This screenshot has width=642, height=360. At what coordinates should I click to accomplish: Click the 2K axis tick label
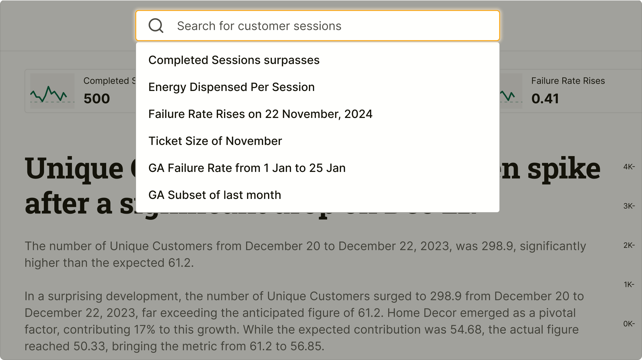point(629,245)
